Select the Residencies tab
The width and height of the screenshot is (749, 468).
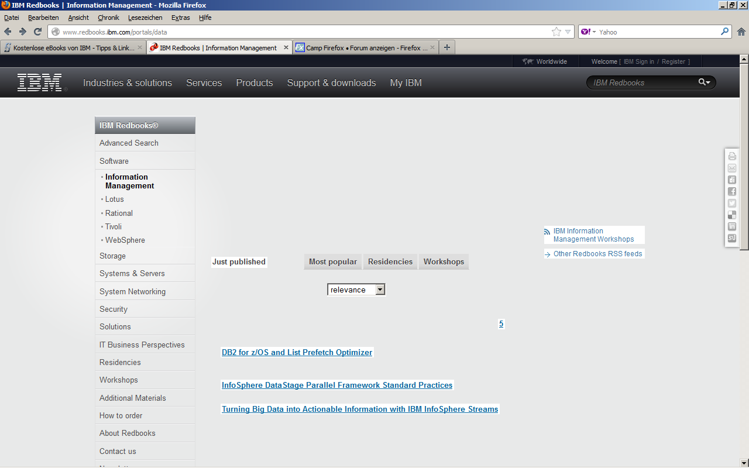[390, 262]
